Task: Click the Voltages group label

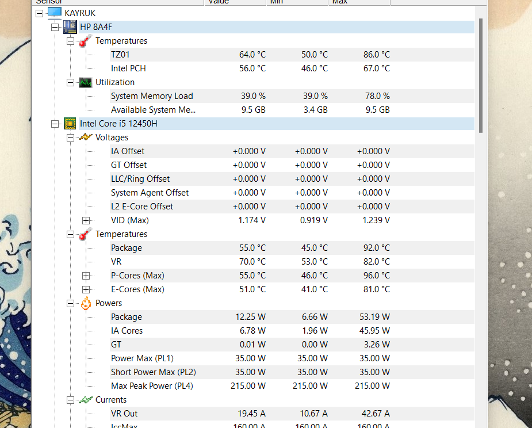Action: pos(112,137)
